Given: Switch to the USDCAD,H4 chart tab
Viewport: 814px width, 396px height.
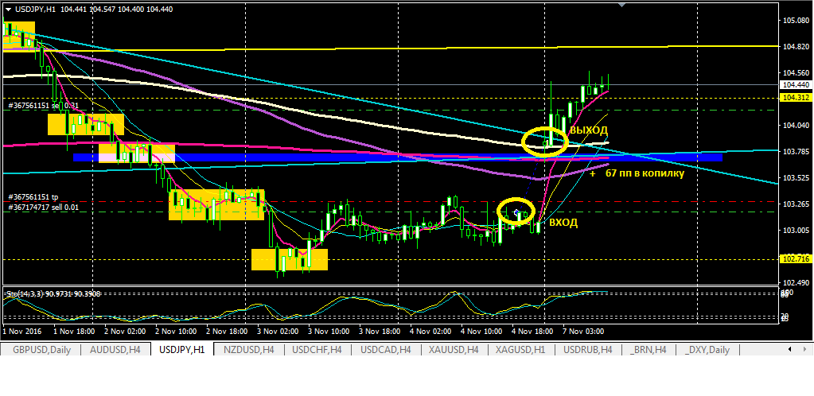Looking at the screenshot, I should pos(385,350).
